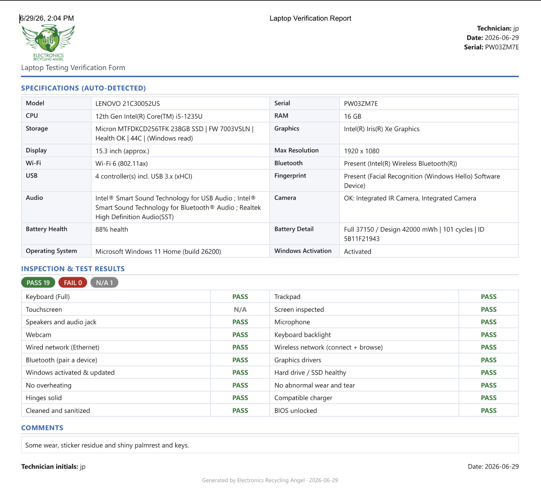Select the 'BIOS unlocked' test name
Screen dimensions: 541x492
(x=296, y=411)
